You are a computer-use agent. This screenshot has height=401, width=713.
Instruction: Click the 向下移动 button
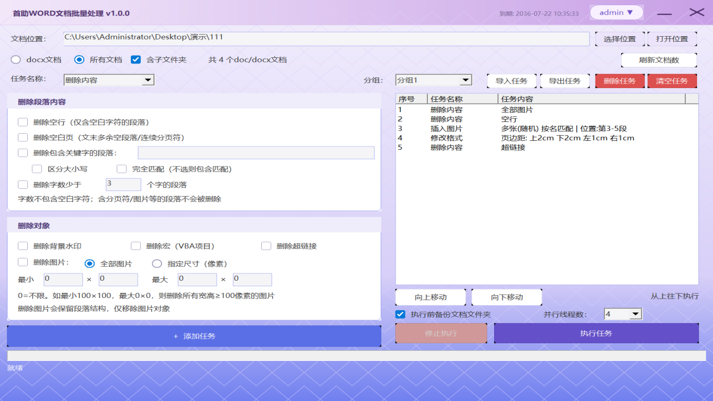click(x=506, y=297)
